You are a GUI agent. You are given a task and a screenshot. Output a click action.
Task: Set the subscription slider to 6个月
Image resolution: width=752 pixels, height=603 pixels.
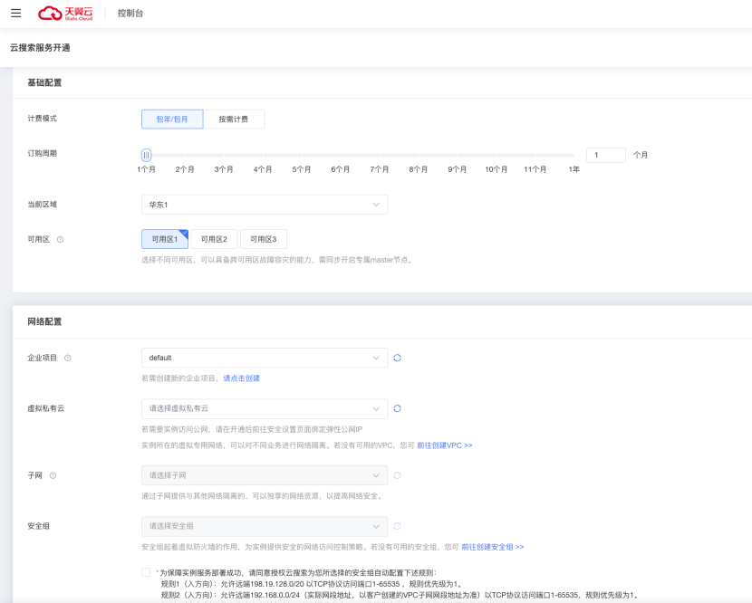click(x=341, y=156)
